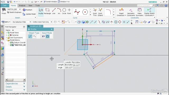Open the History clock sidebar icon
169x95 pixels.
coord(2,68)
